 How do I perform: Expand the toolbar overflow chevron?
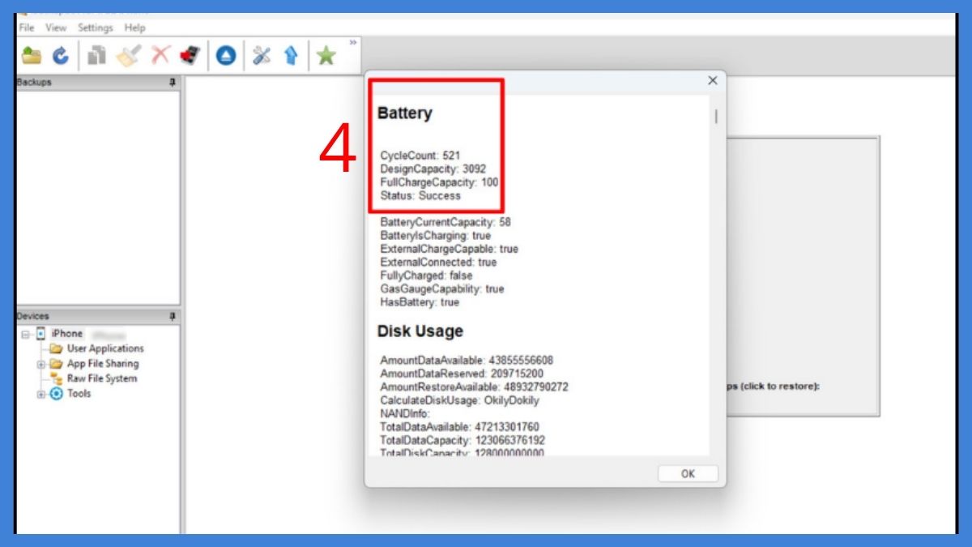click(x=353, y=42)
